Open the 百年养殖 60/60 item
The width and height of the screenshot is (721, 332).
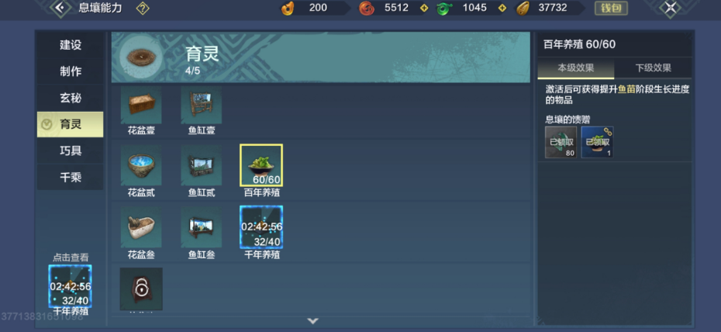[x=261, y=165]
